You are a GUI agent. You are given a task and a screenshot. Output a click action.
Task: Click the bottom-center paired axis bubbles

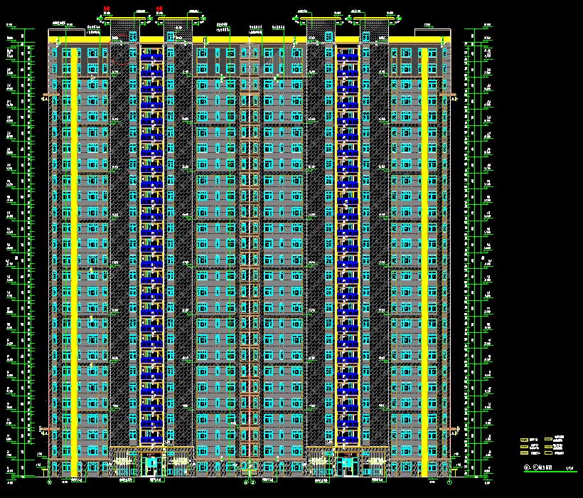[x=249, y=482]
